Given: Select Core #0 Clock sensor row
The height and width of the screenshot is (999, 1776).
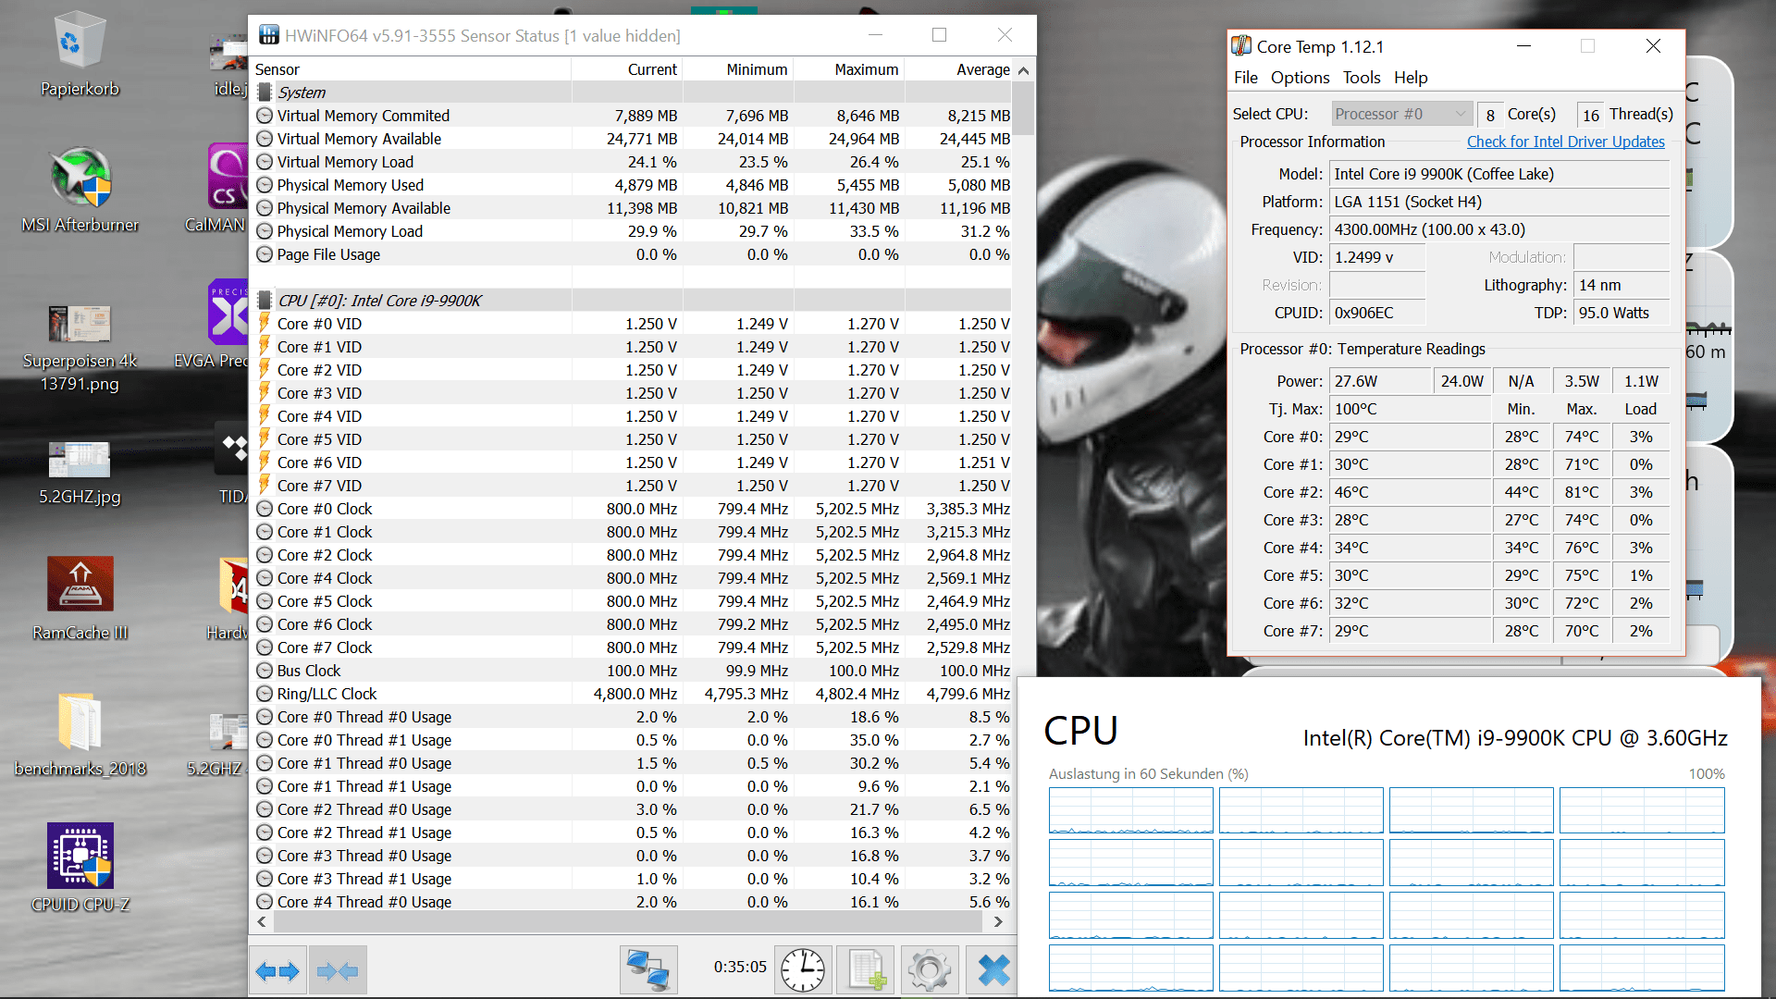Looking at the screenshot, I should tap(633, 509).
